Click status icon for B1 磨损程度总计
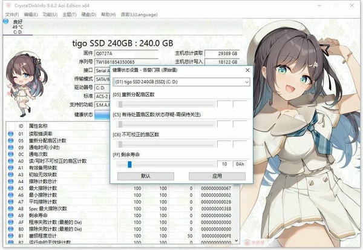Viewport: 363px width, 250px height. click(x=10, y=235)
